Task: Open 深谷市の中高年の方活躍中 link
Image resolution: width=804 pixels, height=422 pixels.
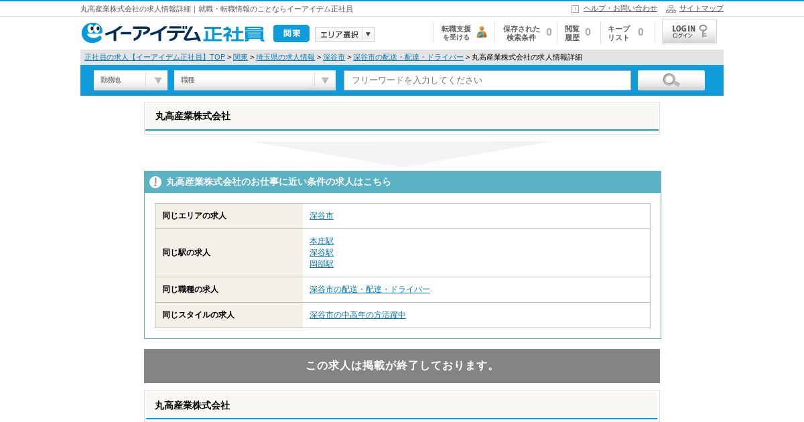Action: click(x=358, y=315)
